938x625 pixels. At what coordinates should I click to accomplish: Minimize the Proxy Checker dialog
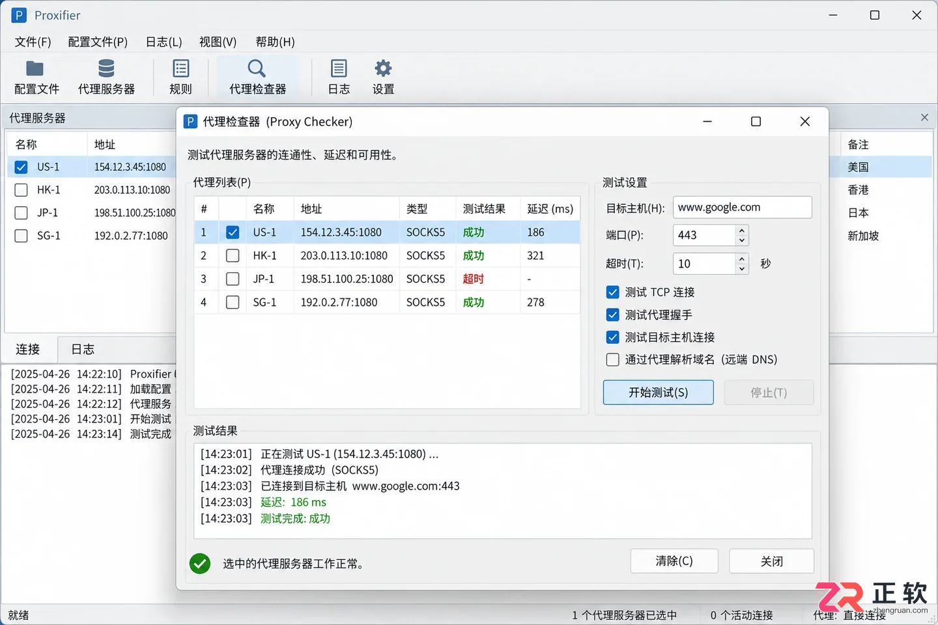pyautogui.click(x=707, y=122)
